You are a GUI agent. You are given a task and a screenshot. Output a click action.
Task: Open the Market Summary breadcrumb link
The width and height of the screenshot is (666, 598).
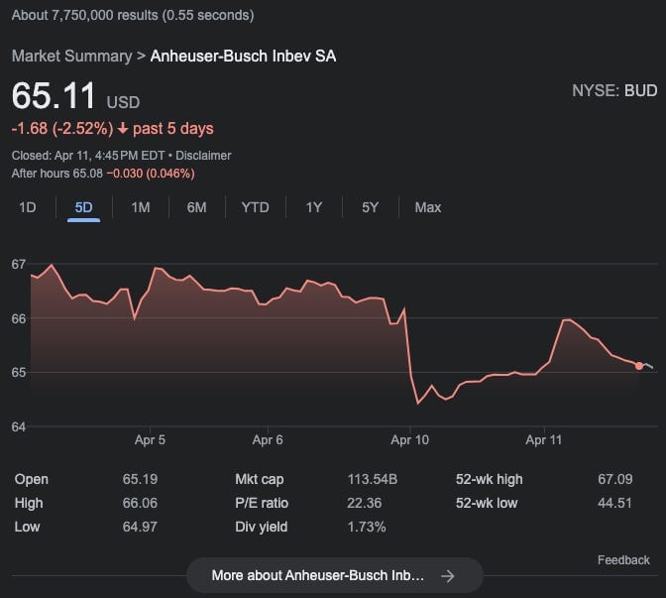tap(71, 57)
